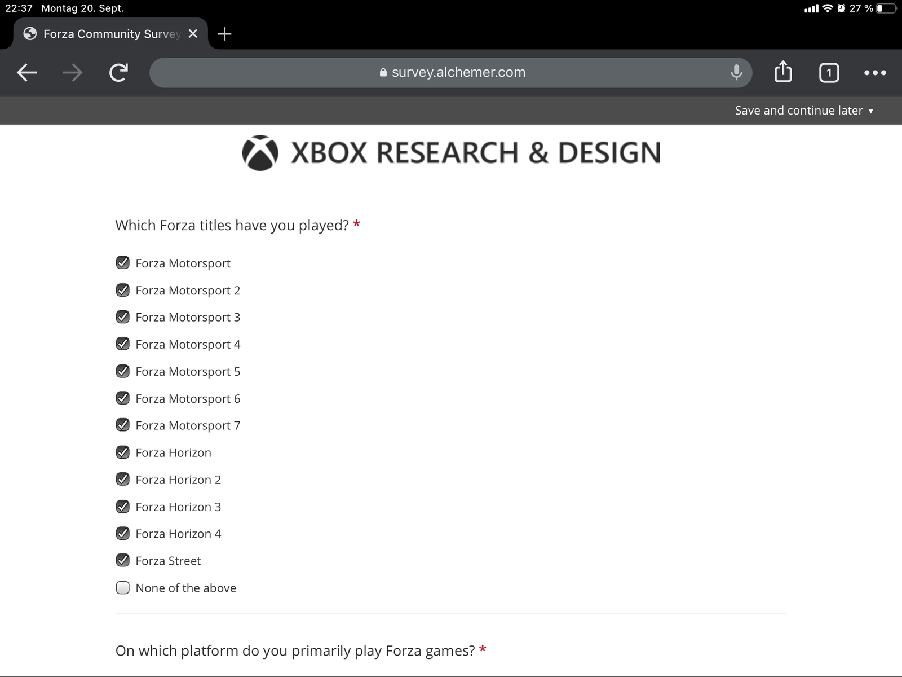Viewport: 902px width, 677px height.
Task: Click the XBOX RESEARCH & DESIGN heading
Action: coord(475,153)
